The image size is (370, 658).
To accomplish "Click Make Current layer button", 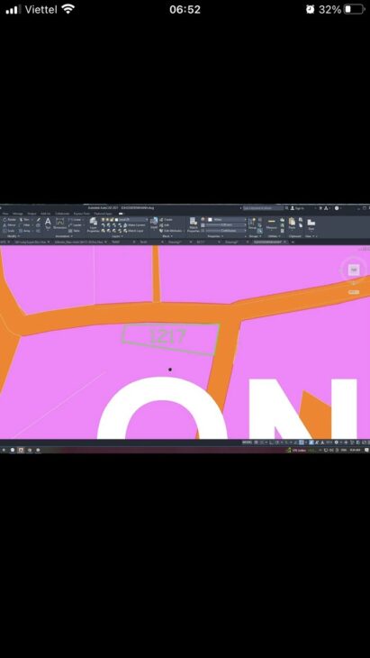I will pos(134,225).
